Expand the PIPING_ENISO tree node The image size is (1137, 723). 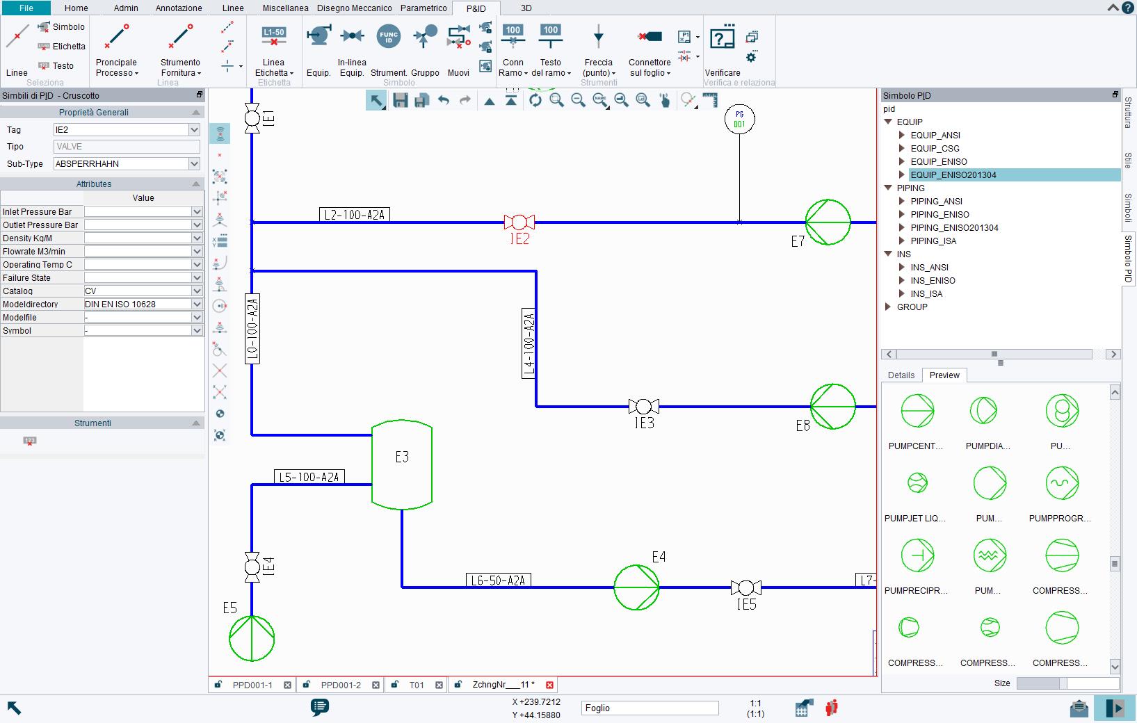(903, 214)
